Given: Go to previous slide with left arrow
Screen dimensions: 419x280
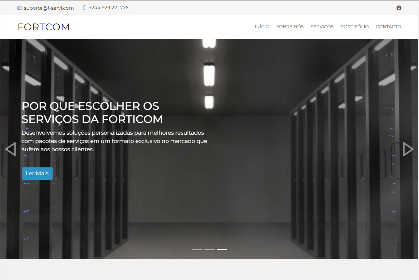Looking at the screenshot, I should [x=11, y=149].
